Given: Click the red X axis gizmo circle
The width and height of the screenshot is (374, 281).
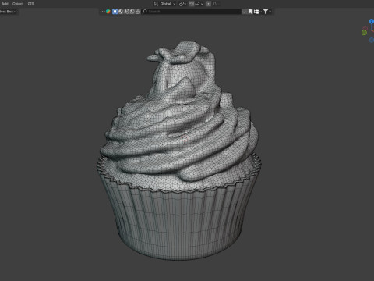Looking at the screenshot, I should point(365,27).
